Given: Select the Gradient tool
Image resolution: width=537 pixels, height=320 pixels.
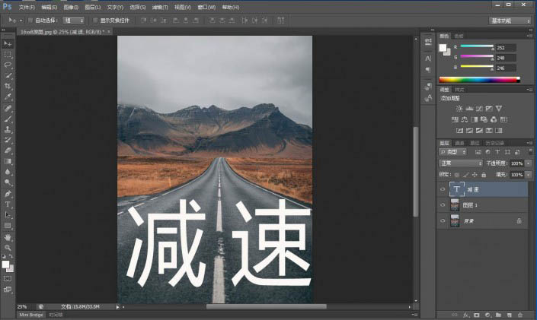Looking at the screenshot, I should pyautogui.click(x=8, y=161).
